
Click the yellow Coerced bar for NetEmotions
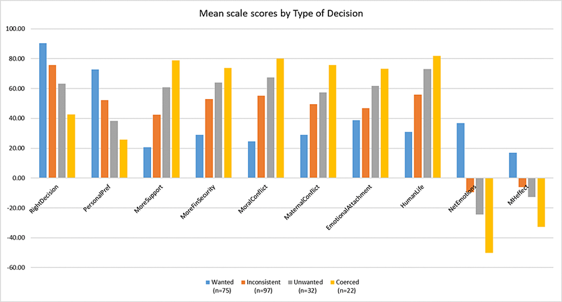[x=489, y=215]
